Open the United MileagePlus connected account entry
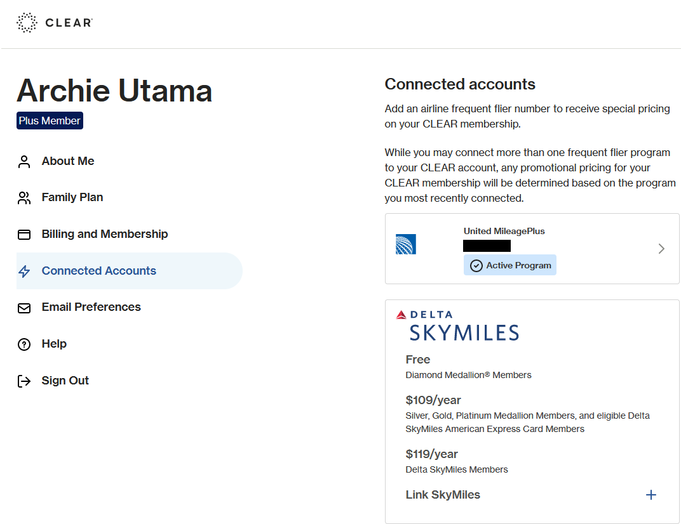 pos(532,249)
